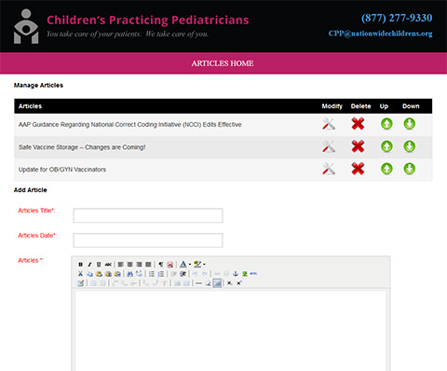The image size is (447, 371).
Task: Toggle the visual aid guidelines button
Action: tap(217, 283)
